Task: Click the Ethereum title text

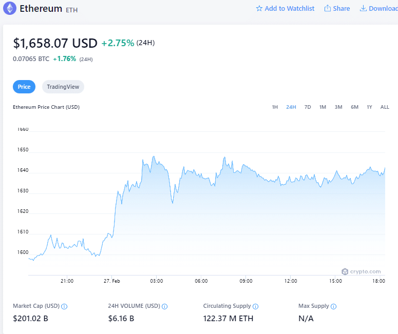Action: click(41, 9)
